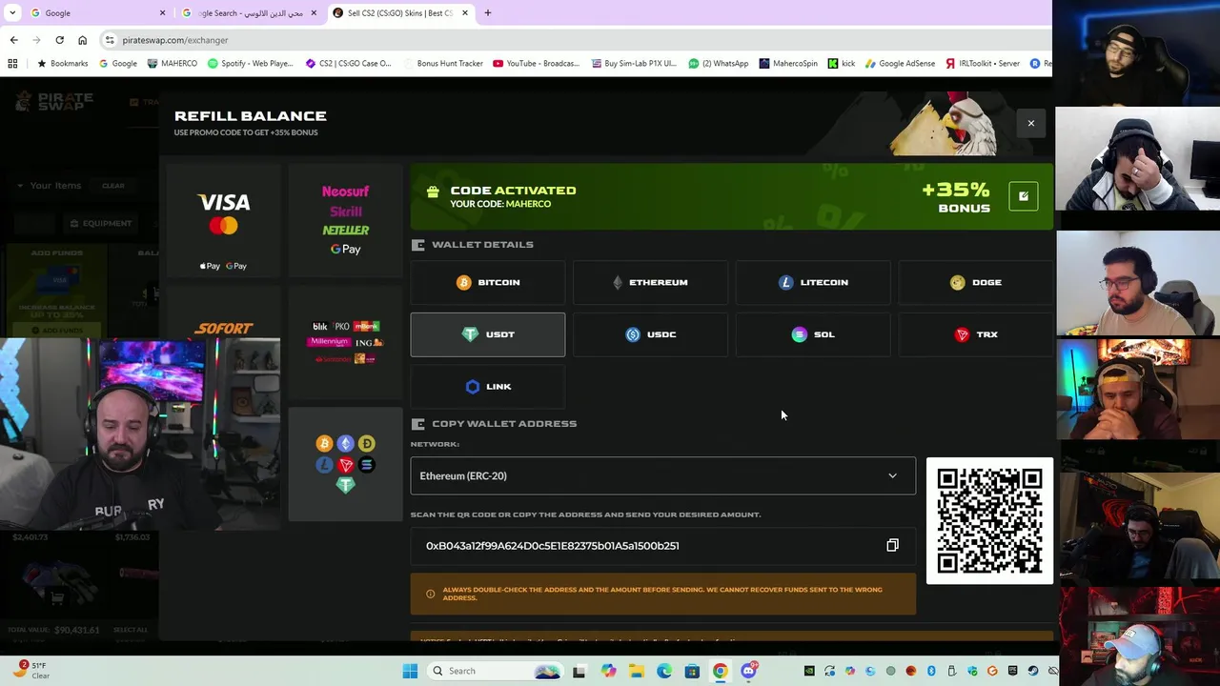Screen dimensions: 1220x686
Task: Open the MahercoSpin bookmark
Action: pos(788,64)
